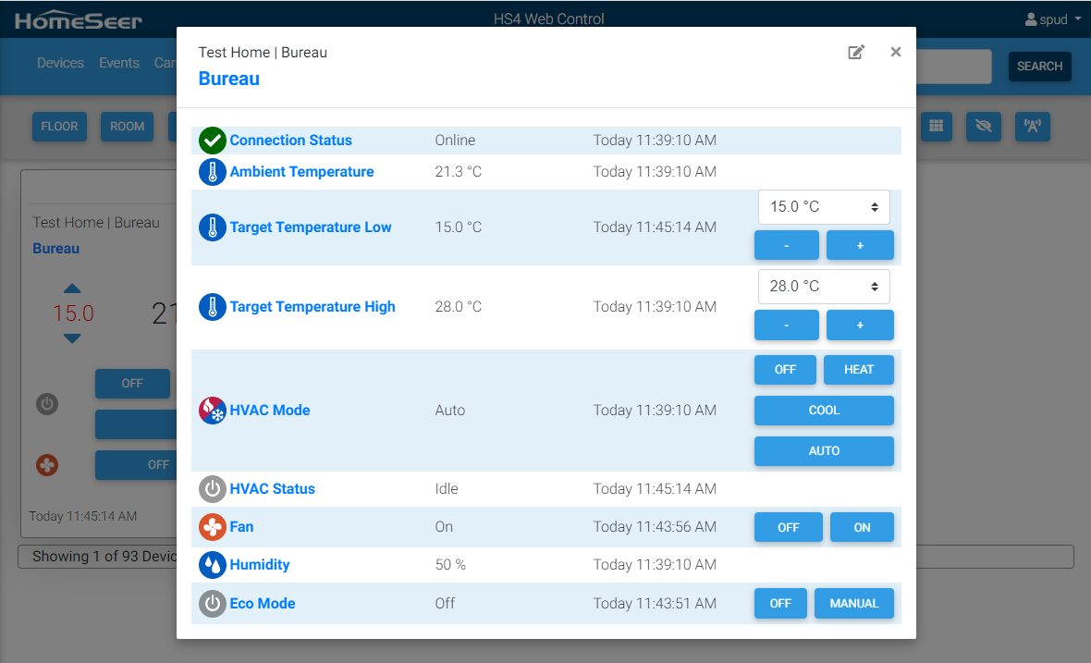Click the green Connection Status checkmark icon
The width and height of the screenshot is (1091, 663).
tap(213, 141)
